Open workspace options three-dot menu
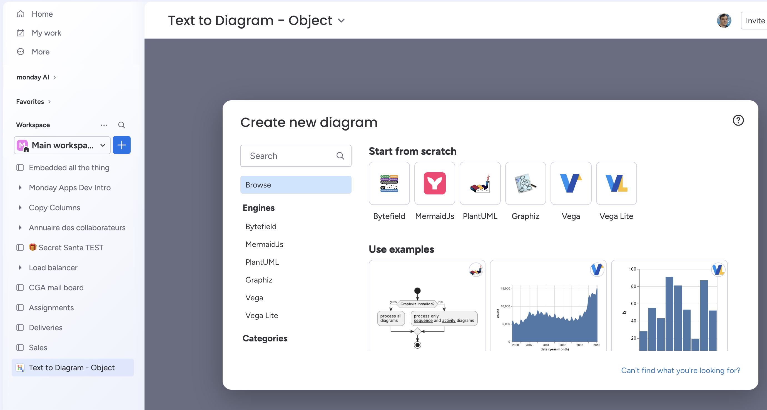This screenshot has width=767, height=410. click(x=104, y=125)
